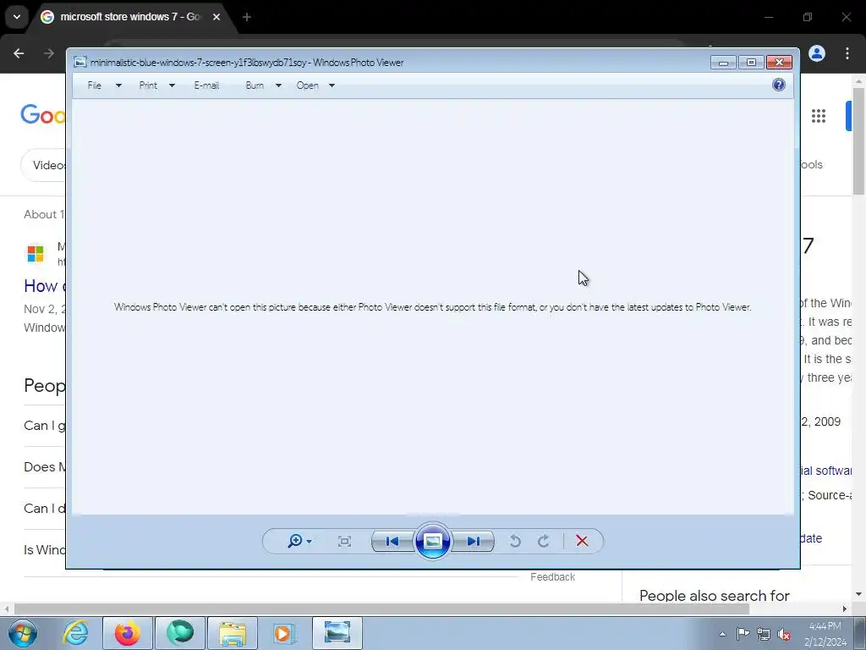Open Action Center flag icon
866x650 pixels.
click(743, 634)
